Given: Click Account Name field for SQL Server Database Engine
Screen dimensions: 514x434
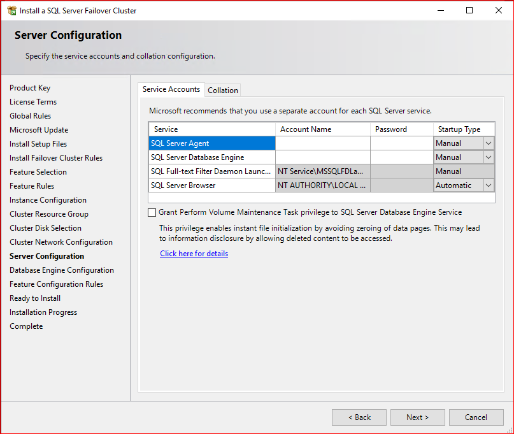Looking at the screenshot, I should pos(323,157).
